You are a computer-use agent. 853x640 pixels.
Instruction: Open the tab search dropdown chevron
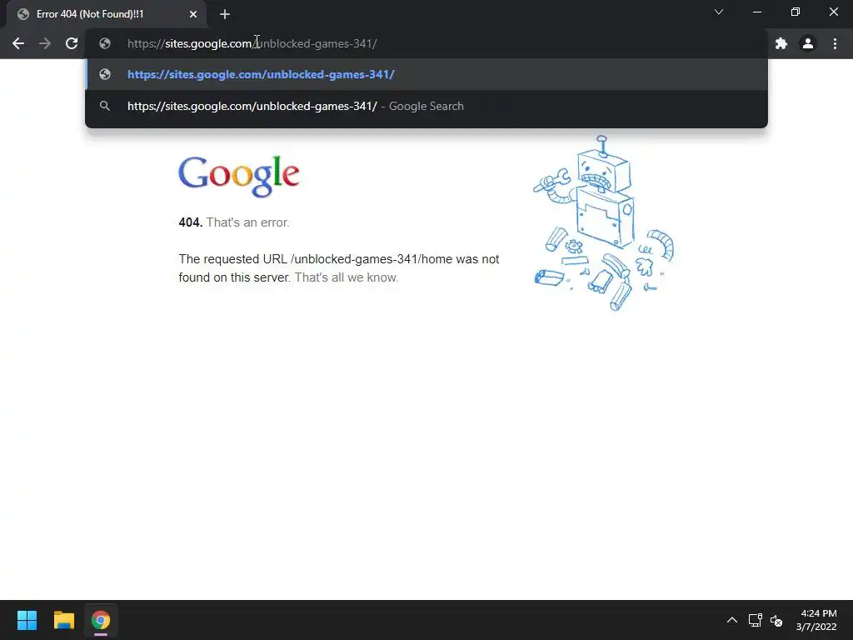[x=719, y=12]
